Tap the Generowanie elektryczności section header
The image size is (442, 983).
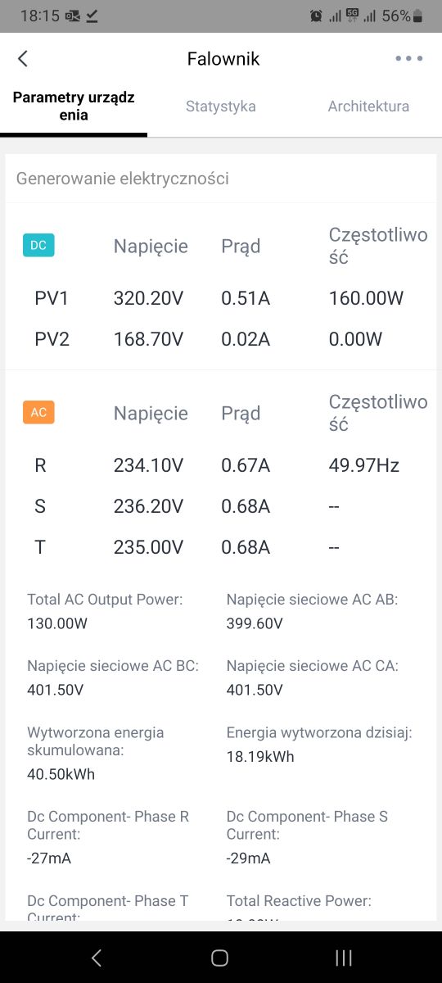[x=123, y=179]
